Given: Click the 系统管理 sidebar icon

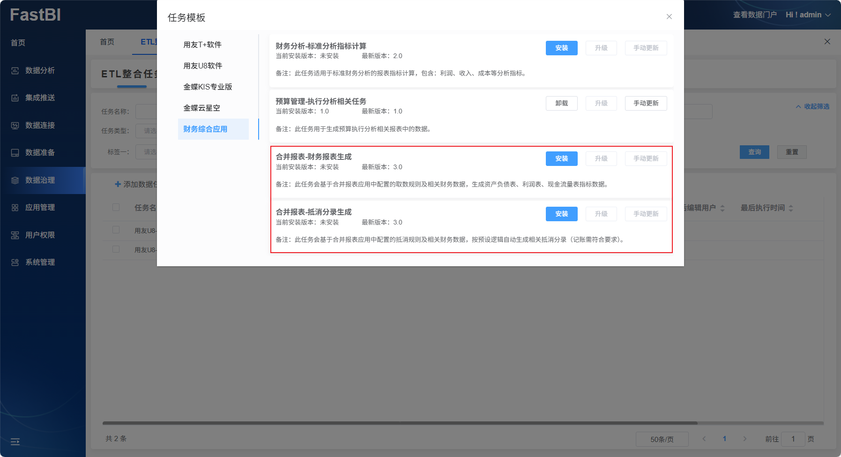Looking at the screenshot, I should (x=15, y=262).
